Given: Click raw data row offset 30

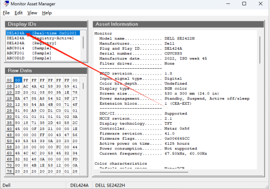Looking at the screenshot, I should click(9, 116).
